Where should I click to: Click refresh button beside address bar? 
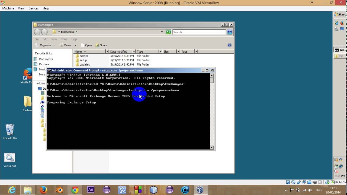[x=168, y=32]
